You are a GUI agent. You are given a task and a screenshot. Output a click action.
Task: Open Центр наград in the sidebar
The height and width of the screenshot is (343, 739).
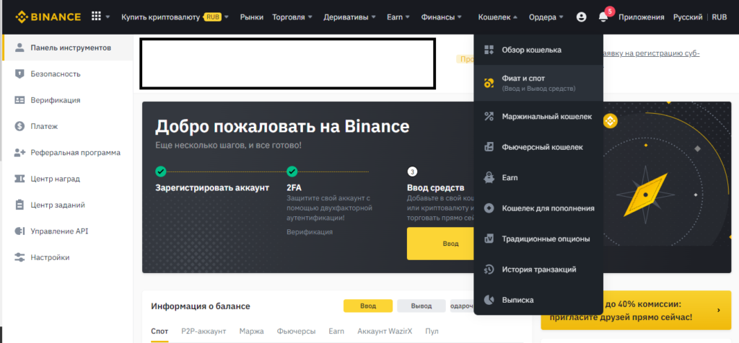[55, 179]
